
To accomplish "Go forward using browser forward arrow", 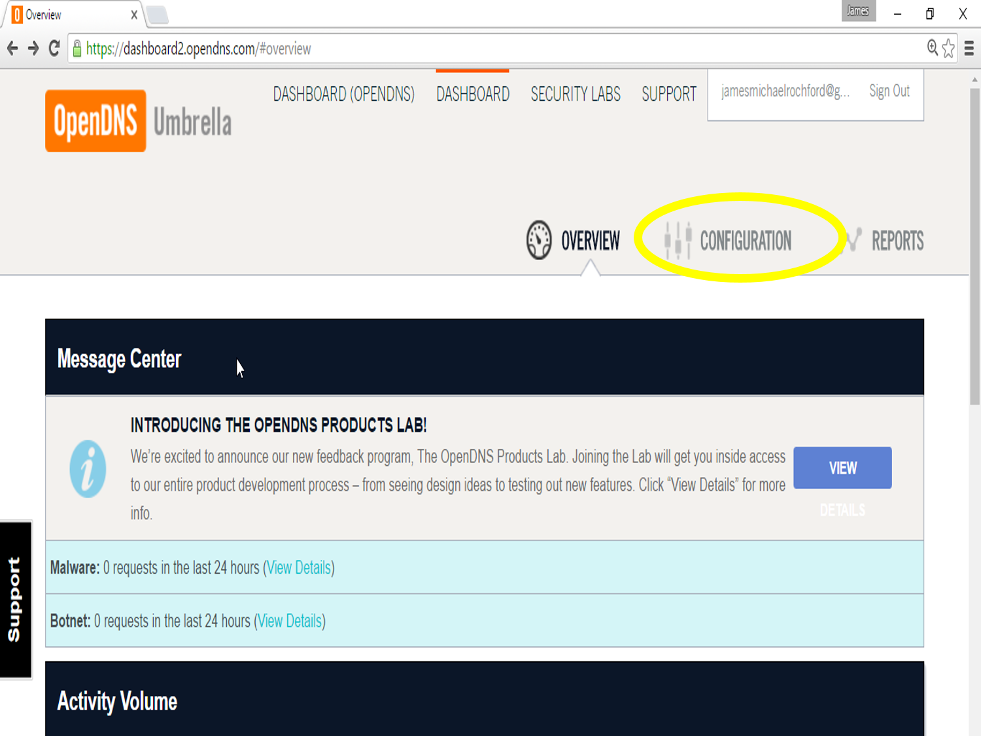I will click(33, 48).
